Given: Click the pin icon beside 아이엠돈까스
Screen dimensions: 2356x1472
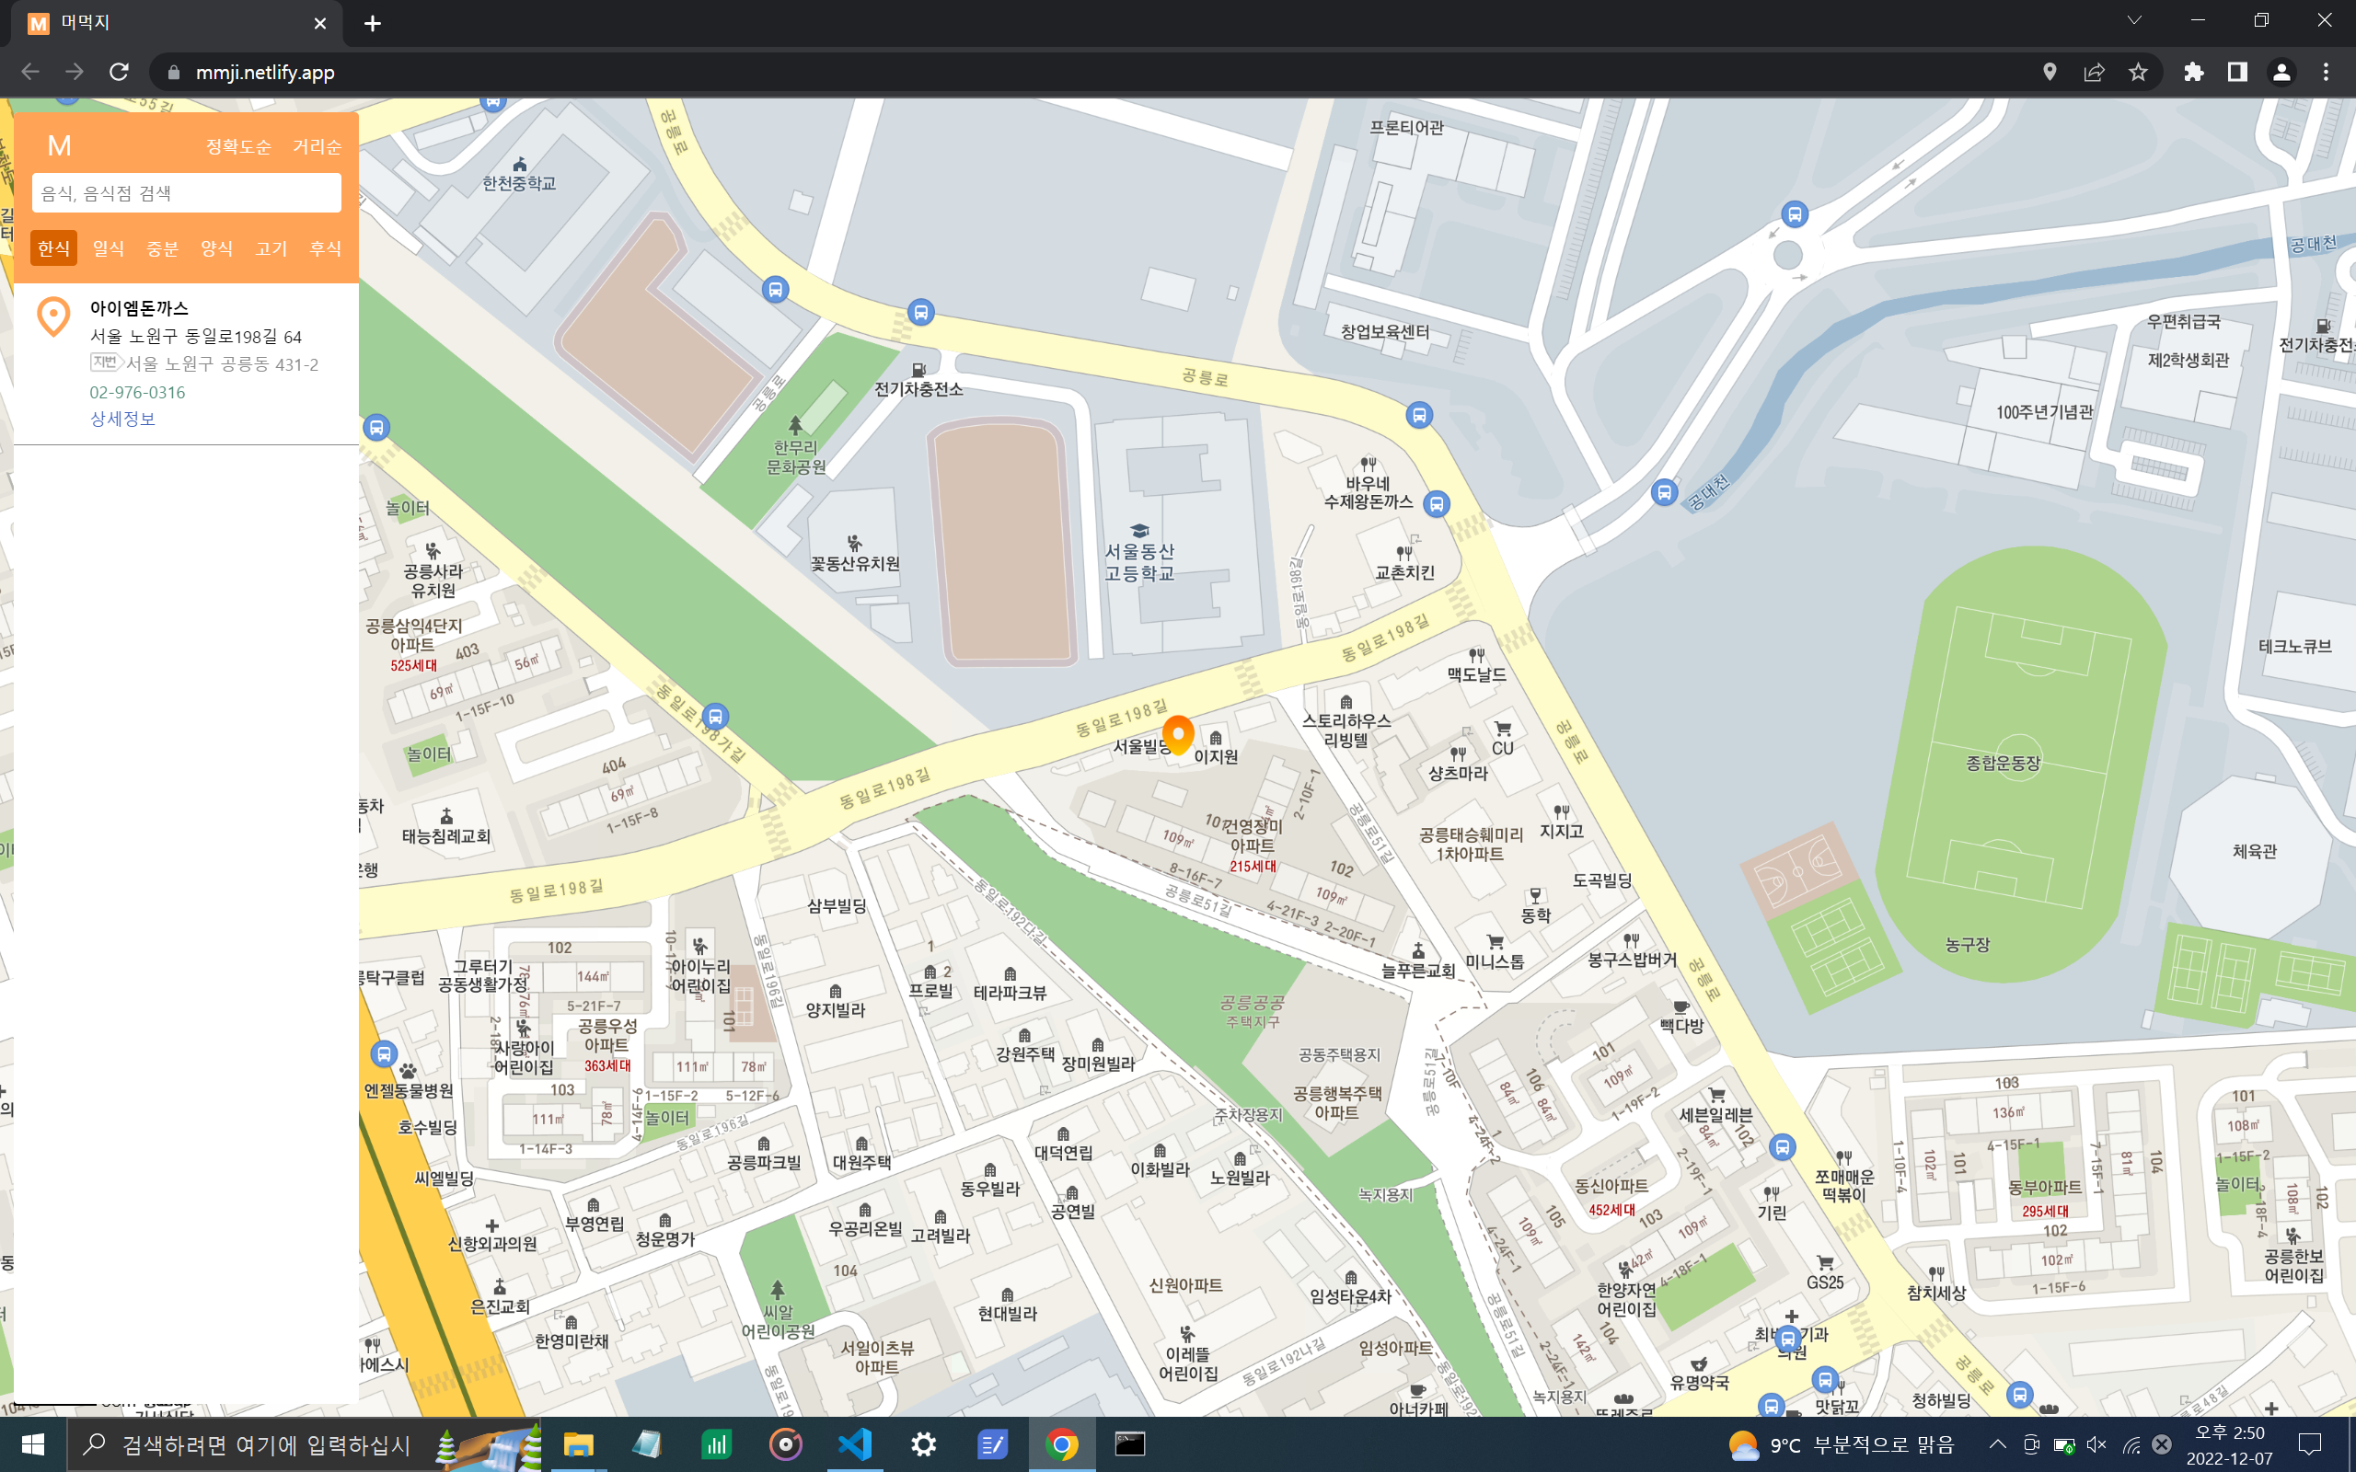Looking at the screenshot, I should tap(53, 316).
